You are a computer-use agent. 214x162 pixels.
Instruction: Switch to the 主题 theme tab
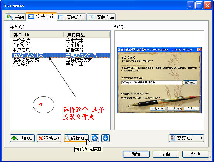pos(15,17)
